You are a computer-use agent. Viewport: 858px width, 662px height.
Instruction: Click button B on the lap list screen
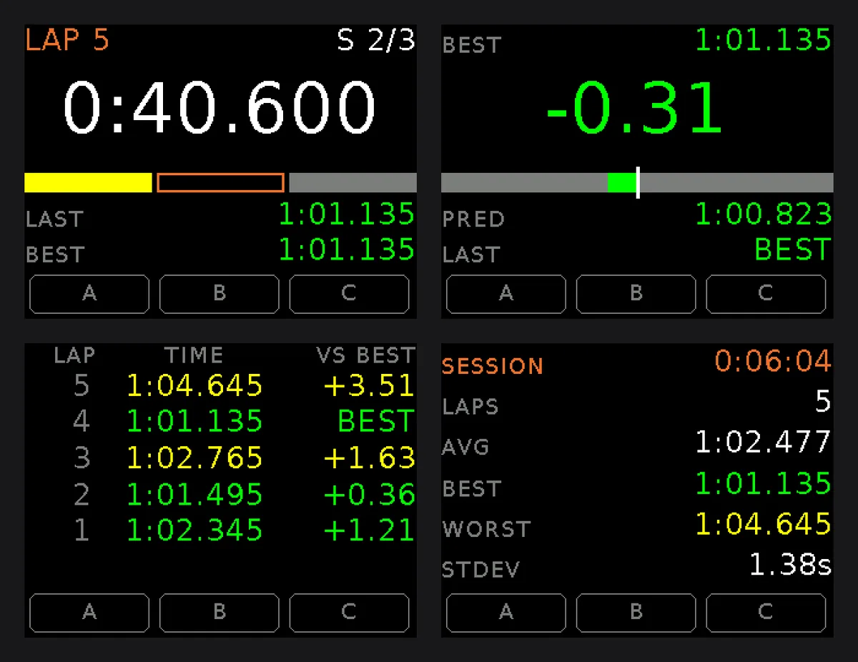pos(220,613)
